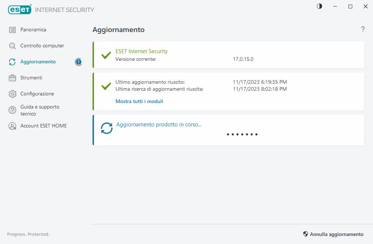Click the Controllo computer magnifier icon
This screenshot has height=244, width=373.
[x=12, y=46]
